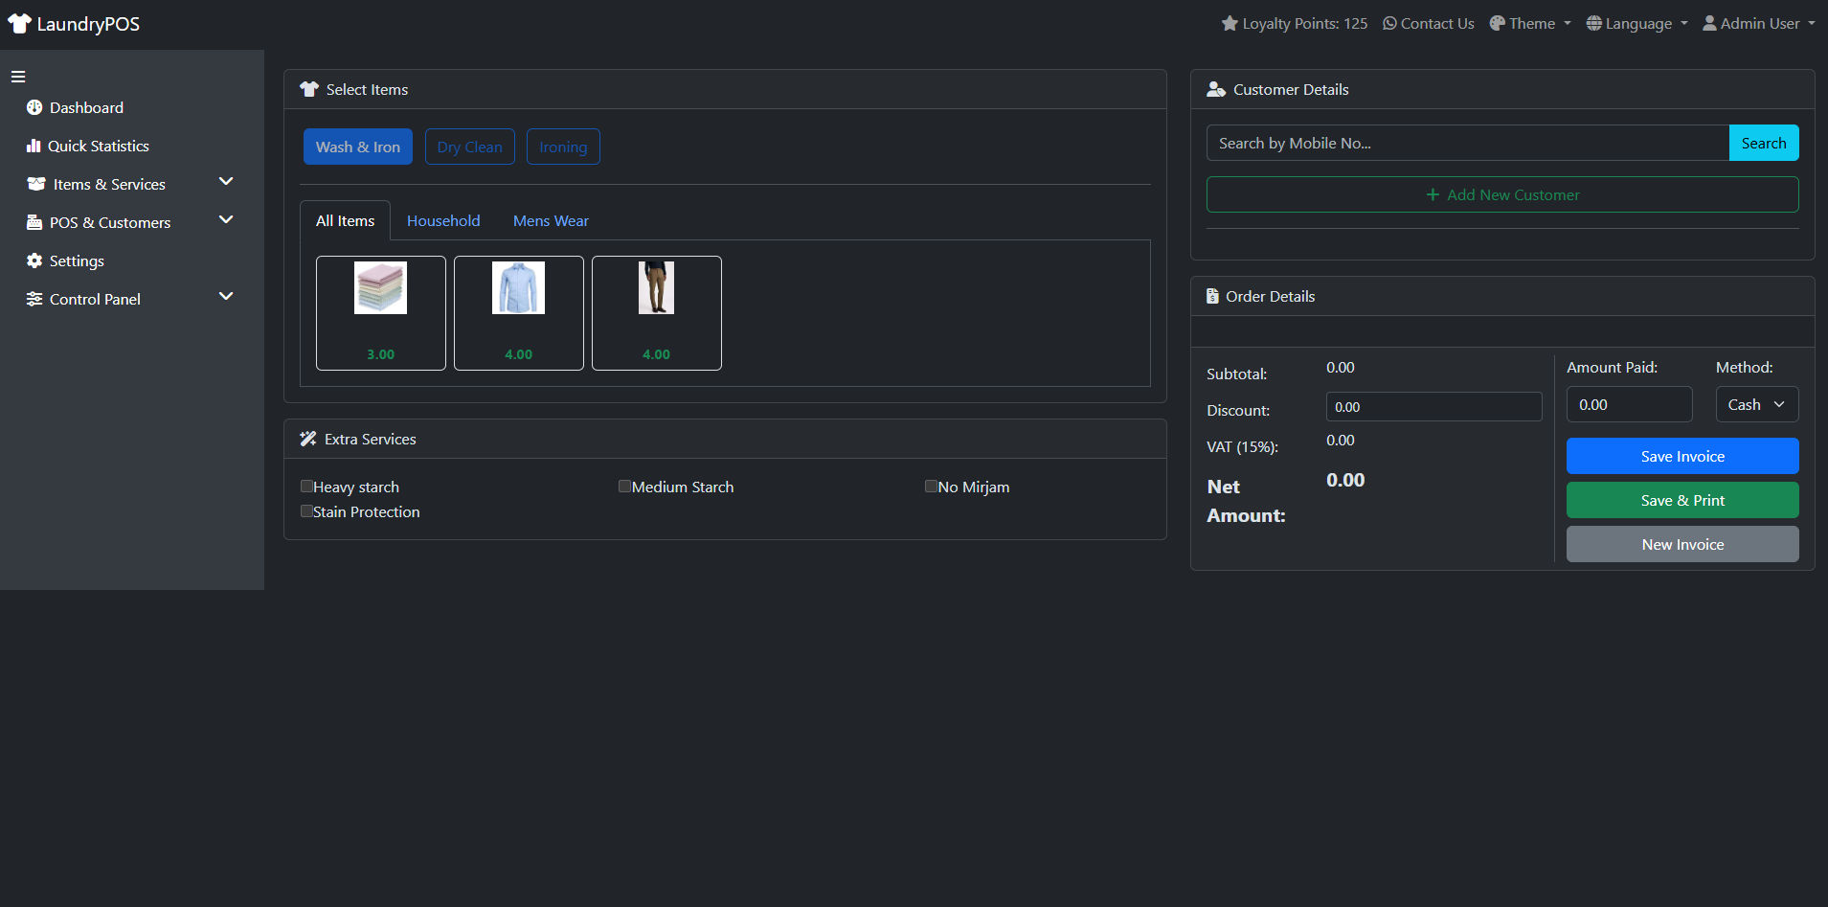Image resolution: width=1828 pixels, height=907 pixels.
Task: Click the Dashboard gauge icon
Action: click(34, 107)
